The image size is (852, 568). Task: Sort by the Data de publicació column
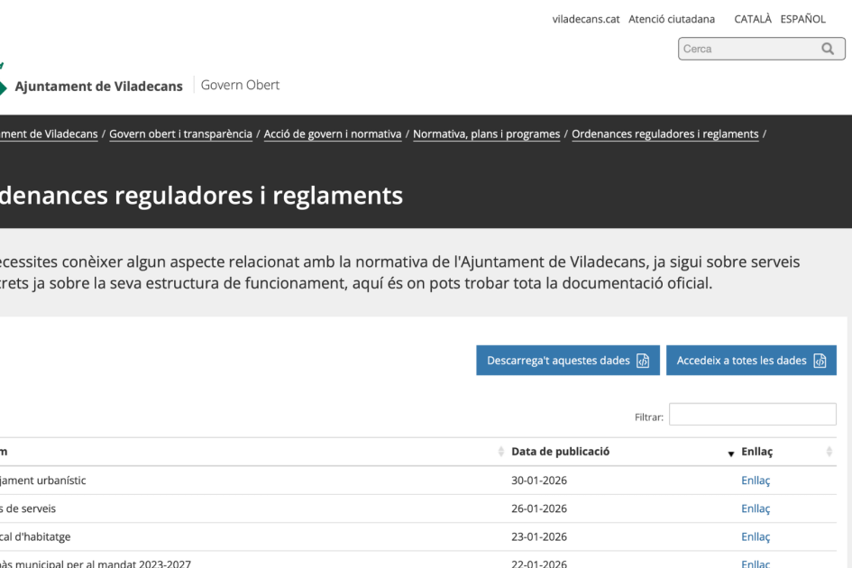[560, 452]
